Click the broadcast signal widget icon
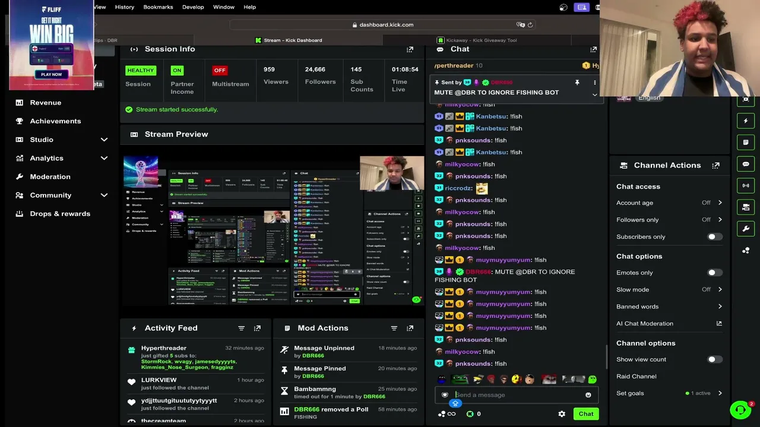The height and width of the screenshot is (427, 760). [x=746, y=186]
